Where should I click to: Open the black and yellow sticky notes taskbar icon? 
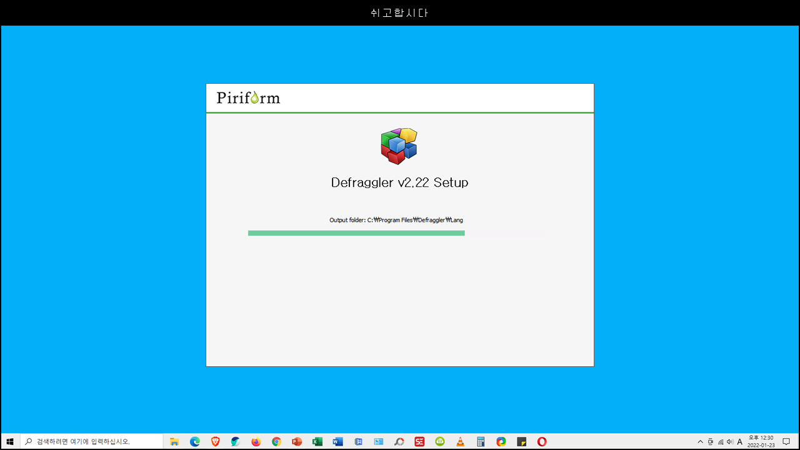(521, 441)
